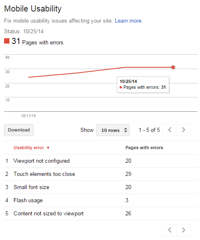Sort by Usability error column header
The height and width of the screenshot is (240, 200).
(x=29, y=148)
